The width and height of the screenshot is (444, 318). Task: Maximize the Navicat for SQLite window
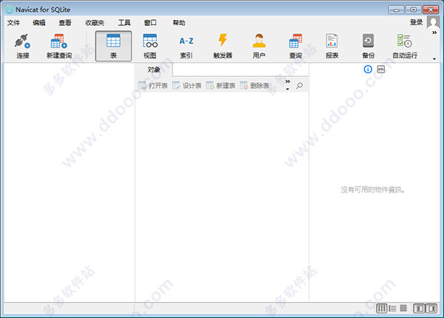click(x=414, y=10)
